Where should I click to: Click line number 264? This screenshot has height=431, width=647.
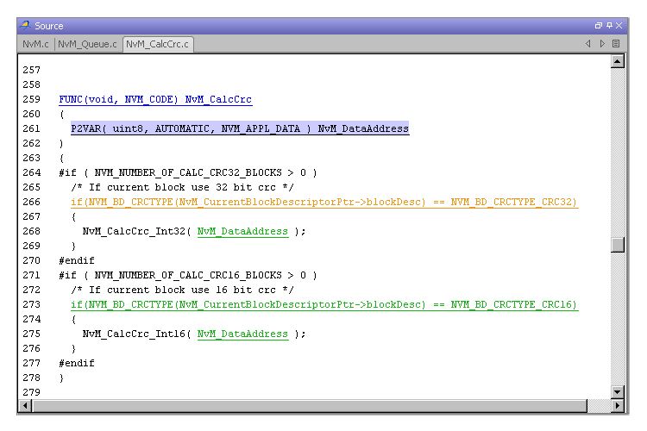(x=32, y=172)
